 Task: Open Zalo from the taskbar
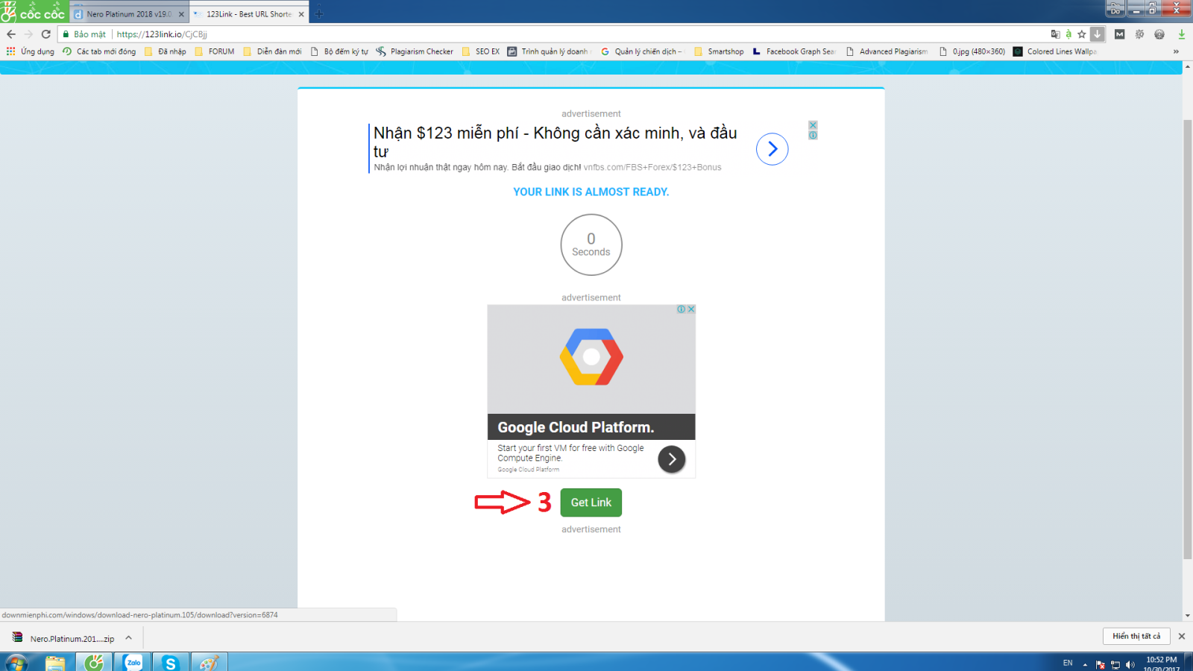[133, 662]
